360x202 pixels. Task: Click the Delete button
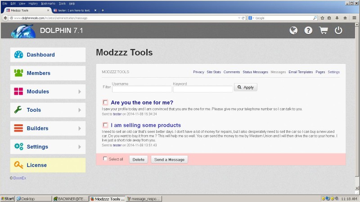pos(139,159)
